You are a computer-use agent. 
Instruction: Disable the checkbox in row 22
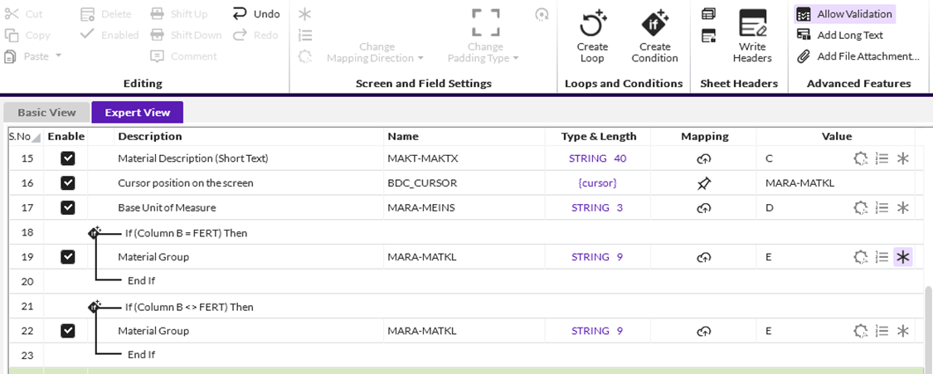[x=68, y=331]
